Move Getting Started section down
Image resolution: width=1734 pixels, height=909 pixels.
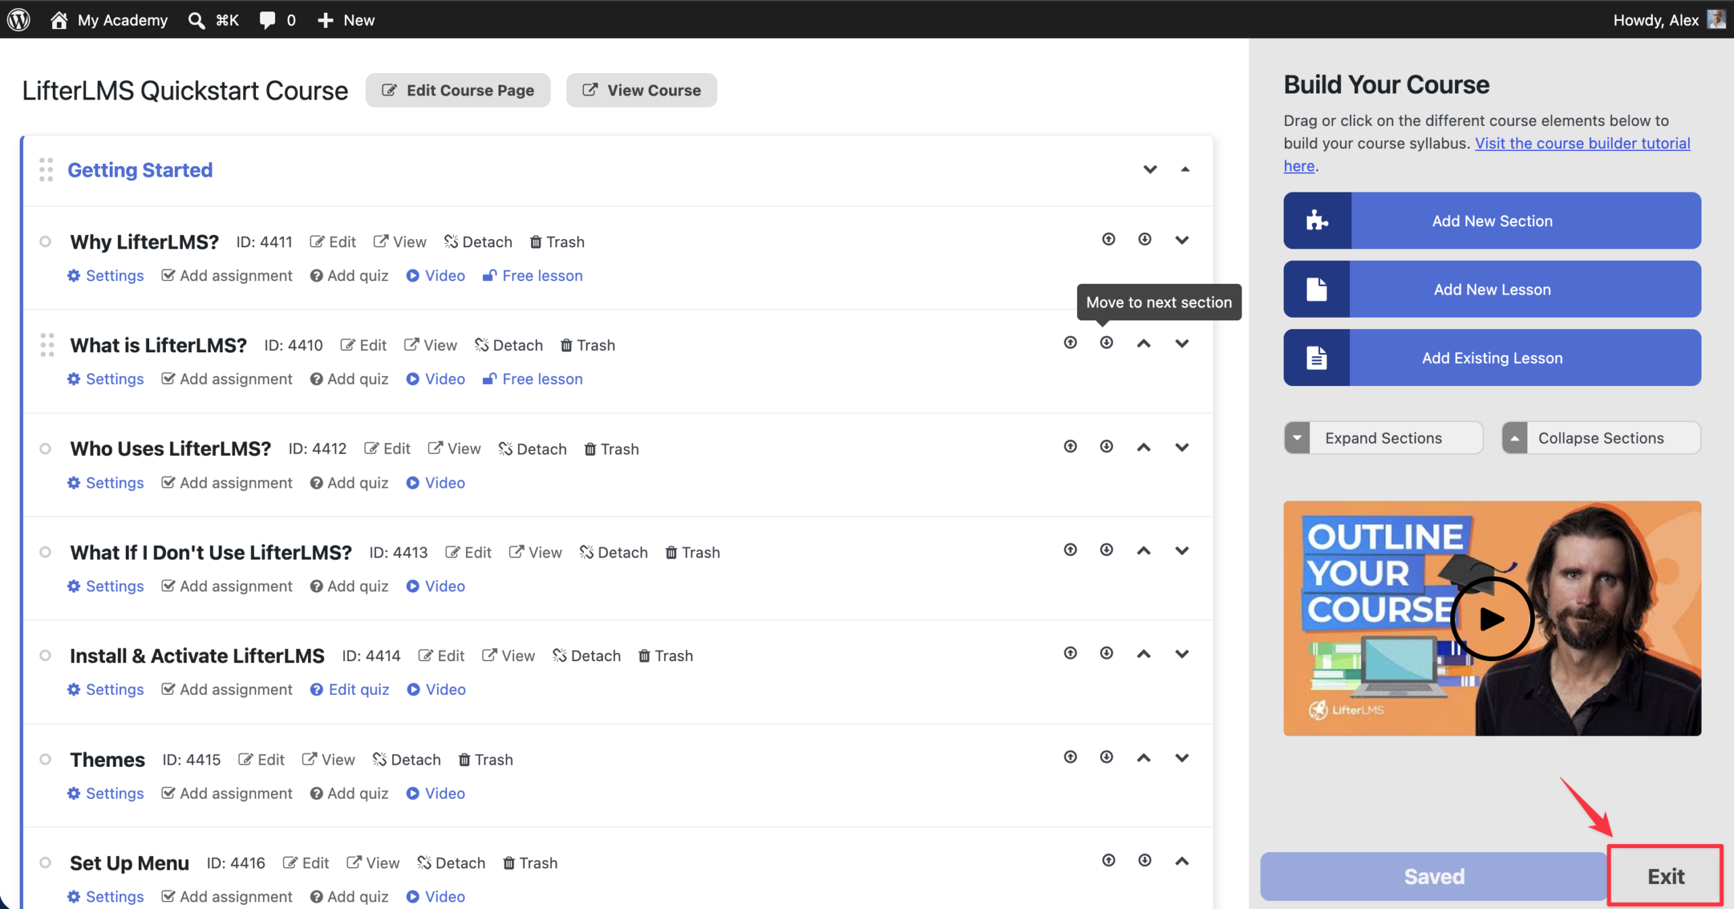pos(1150,169)
